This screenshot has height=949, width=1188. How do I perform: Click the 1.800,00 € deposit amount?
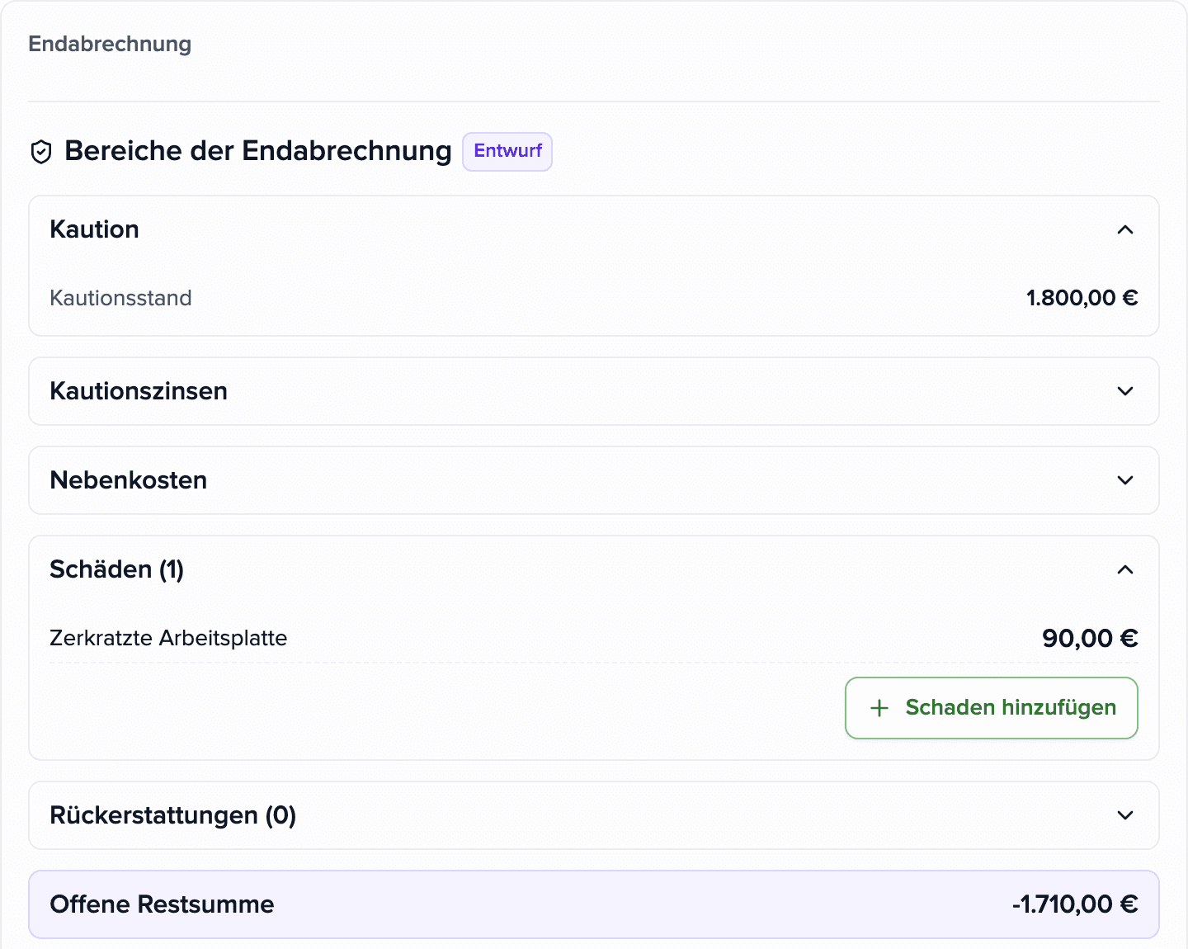[x=1082, y=298]
